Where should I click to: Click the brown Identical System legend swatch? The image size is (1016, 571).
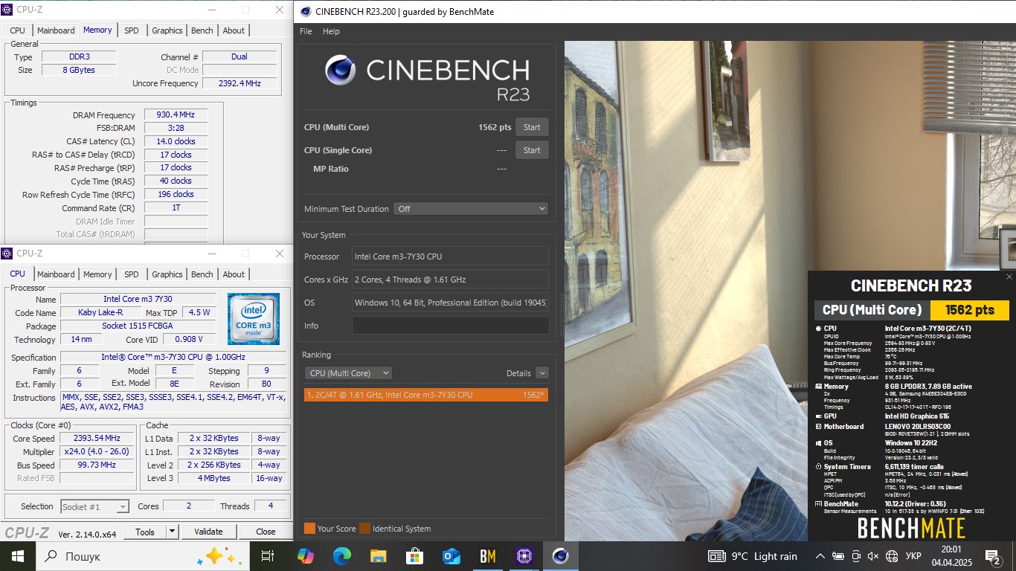pyautogui.click(x=364, y=529)
